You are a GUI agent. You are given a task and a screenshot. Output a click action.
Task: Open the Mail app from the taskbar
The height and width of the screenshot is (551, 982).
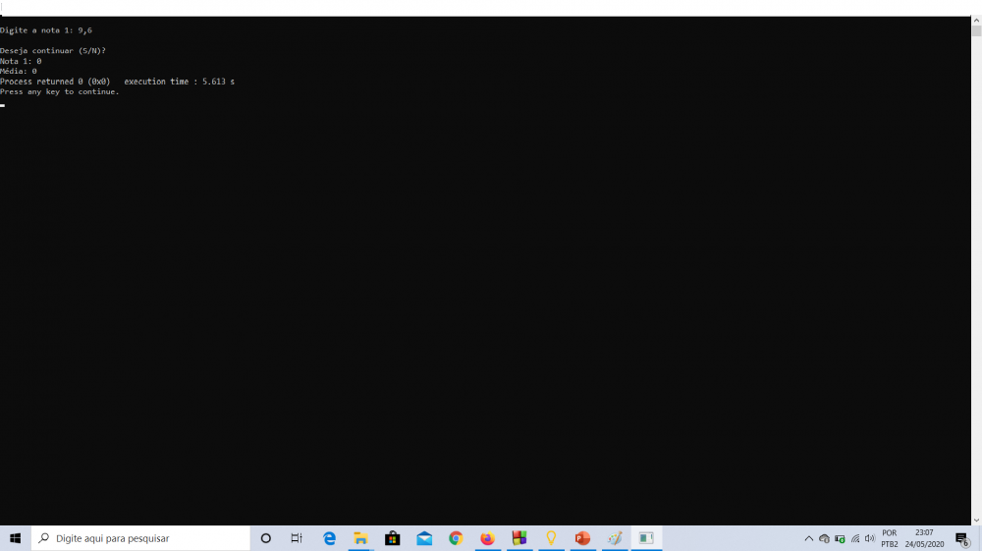[x=424, y=538]
